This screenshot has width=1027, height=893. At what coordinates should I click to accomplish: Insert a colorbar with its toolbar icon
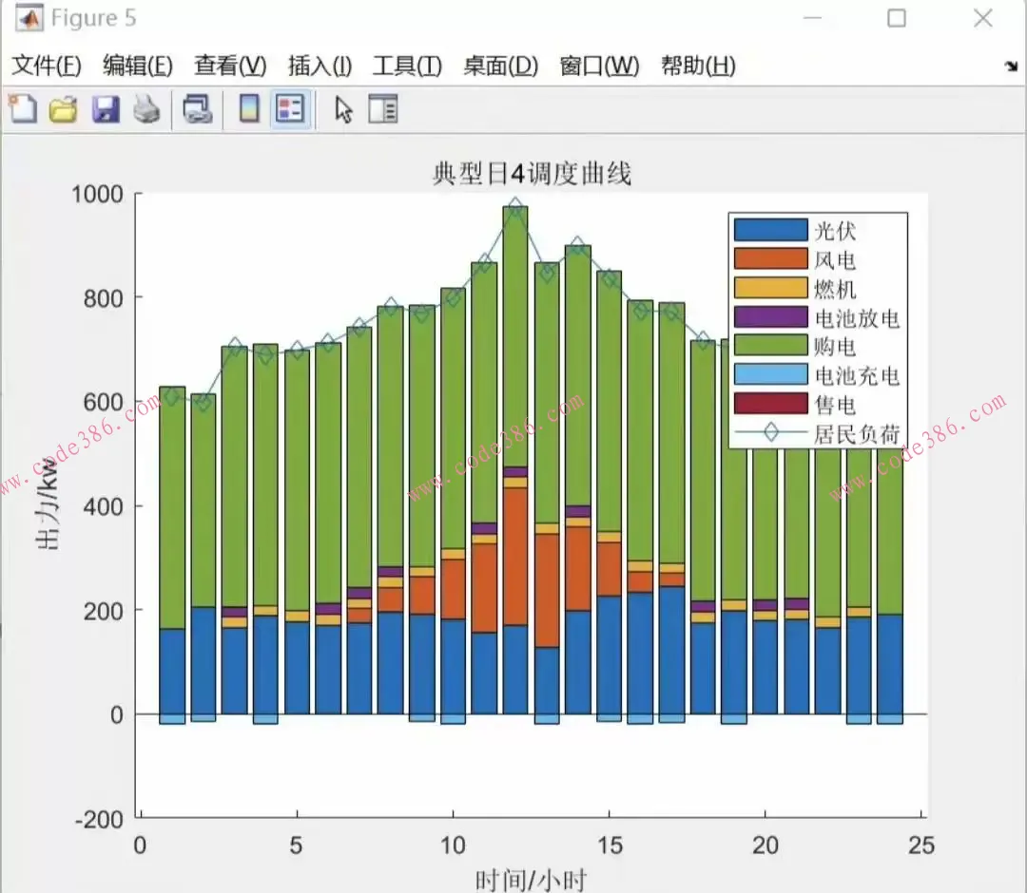click(248, 108)
